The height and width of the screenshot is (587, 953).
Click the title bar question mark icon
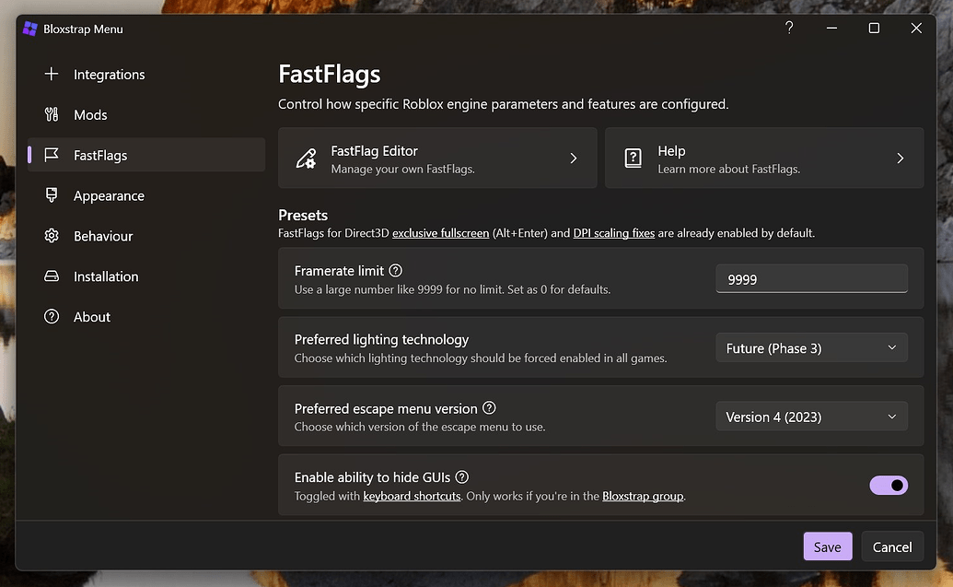click(x=788, y=28)
